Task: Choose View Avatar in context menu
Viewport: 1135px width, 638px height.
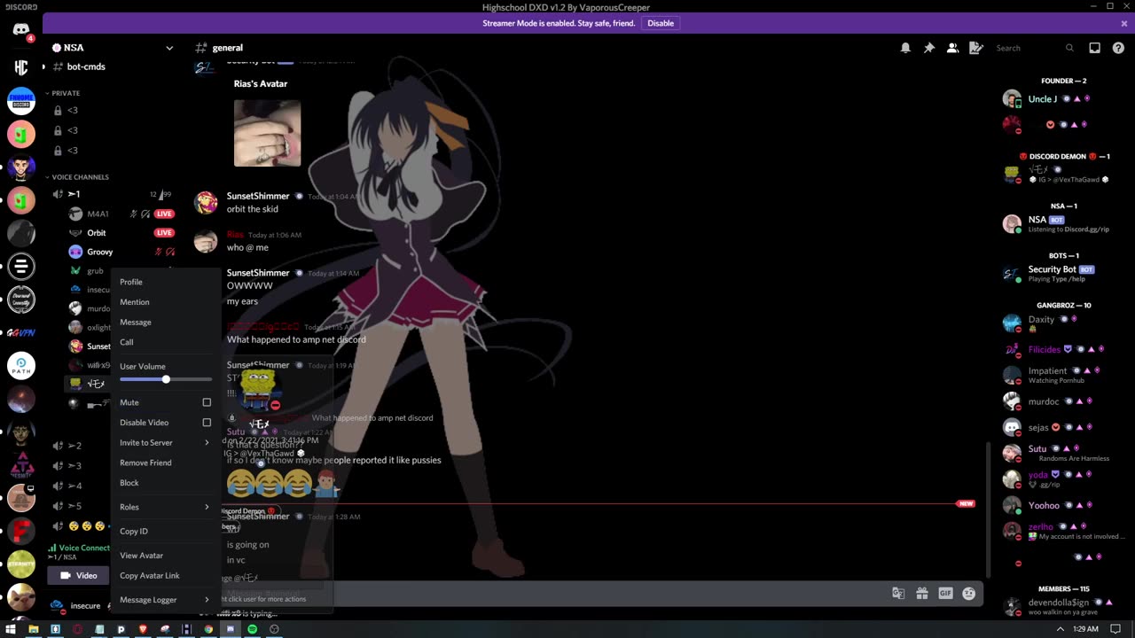Action: 165,556
